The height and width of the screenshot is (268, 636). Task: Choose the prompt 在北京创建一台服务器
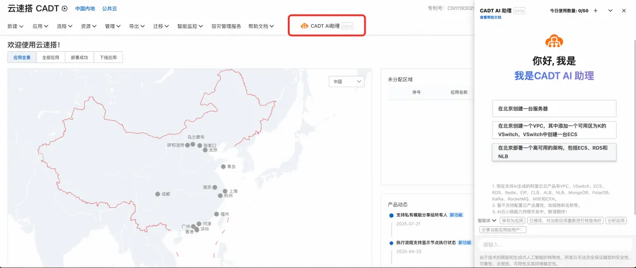pyautogui.click(x=554, y=108)
